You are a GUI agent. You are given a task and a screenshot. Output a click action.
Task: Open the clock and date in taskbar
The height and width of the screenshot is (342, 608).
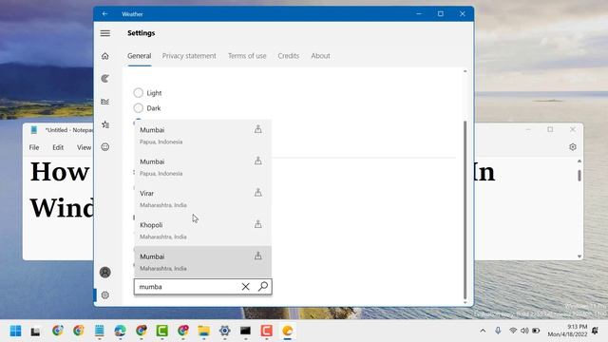[x=567, y=331]
